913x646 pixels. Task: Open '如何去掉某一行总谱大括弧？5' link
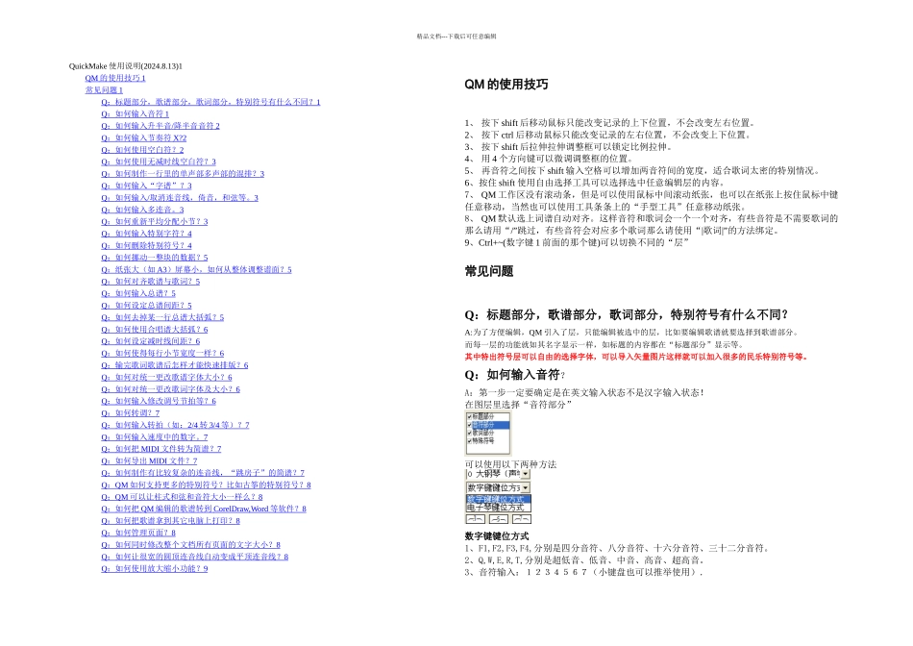pos(162,317)
